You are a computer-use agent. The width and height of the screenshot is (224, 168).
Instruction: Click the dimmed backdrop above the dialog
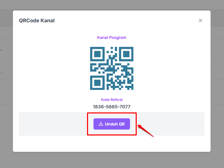(112, 5)
